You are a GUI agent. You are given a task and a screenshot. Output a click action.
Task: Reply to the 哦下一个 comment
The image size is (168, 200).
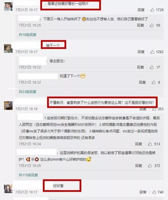pyautogui.click(x=141, y=52)
